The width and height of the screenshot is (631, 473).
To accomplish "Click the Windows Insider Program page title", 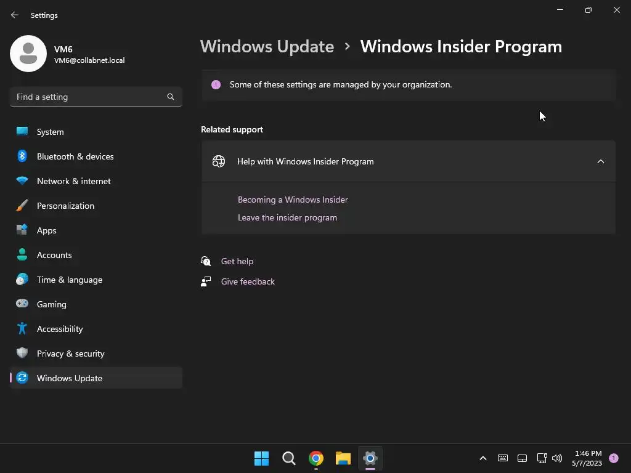I will point(461,46).
